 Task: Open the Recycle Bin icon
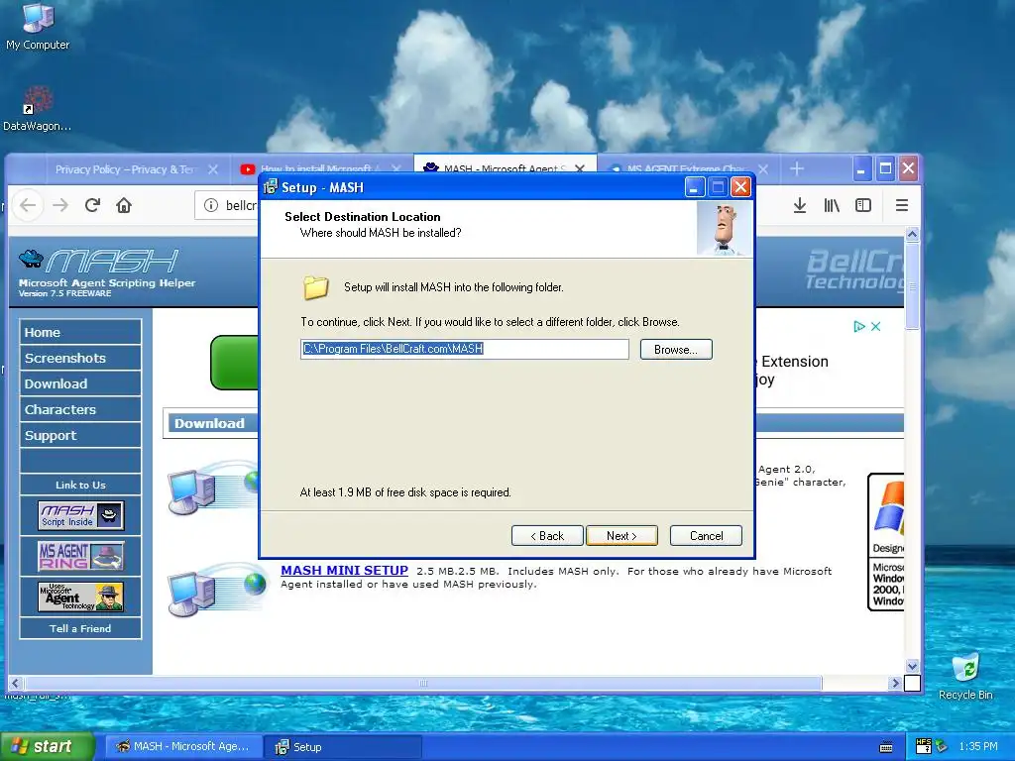pyautogui.click(x=965, y=676)
